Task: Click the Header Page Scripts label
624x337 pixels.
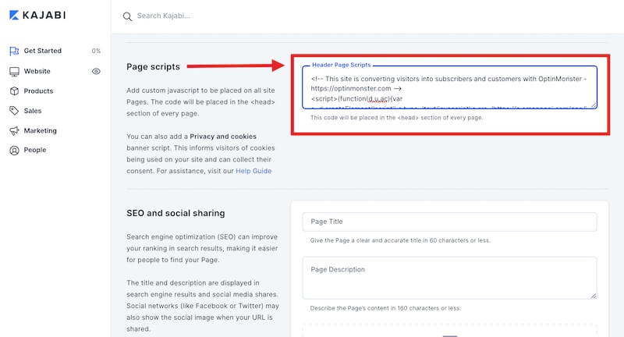Action: 341,65
